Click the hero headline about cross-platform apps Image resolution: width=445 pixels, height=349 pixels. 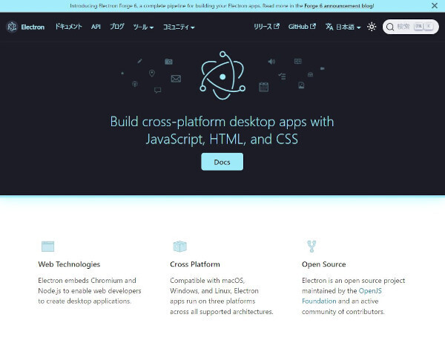click(222, 130)
